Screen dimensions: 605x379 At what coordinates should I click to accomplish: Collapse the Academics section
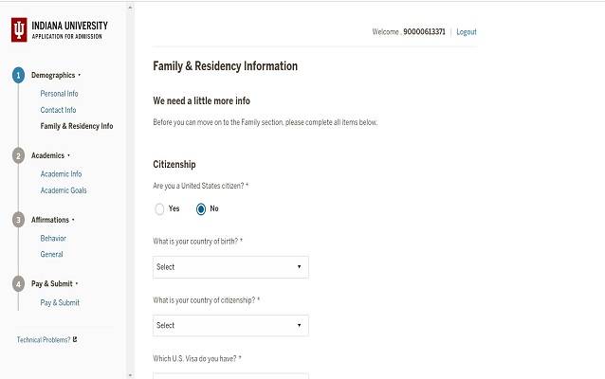[69, 155]
